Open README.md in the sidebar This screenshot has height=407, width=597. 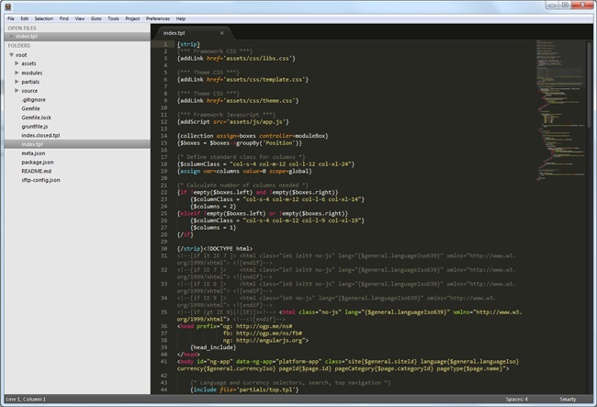coord(36,171)
